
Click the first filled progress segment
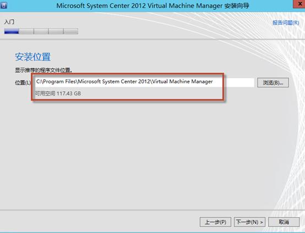(12, 31)
